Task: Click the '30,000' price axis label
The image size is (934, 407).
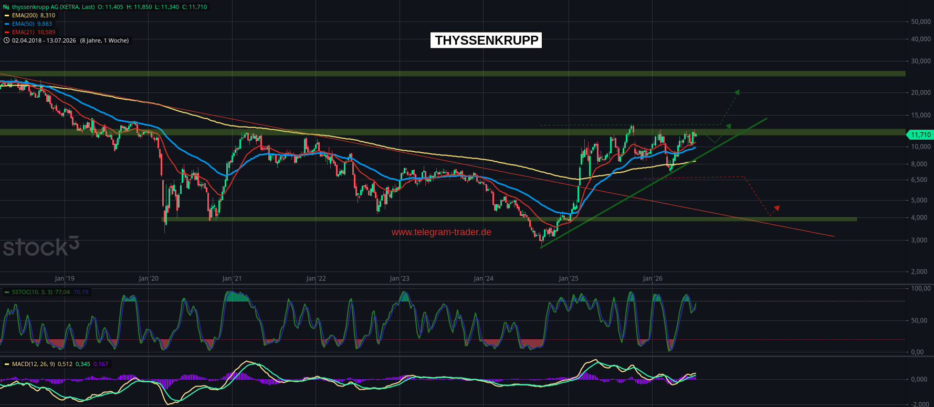Action: (x=921, y=61)
